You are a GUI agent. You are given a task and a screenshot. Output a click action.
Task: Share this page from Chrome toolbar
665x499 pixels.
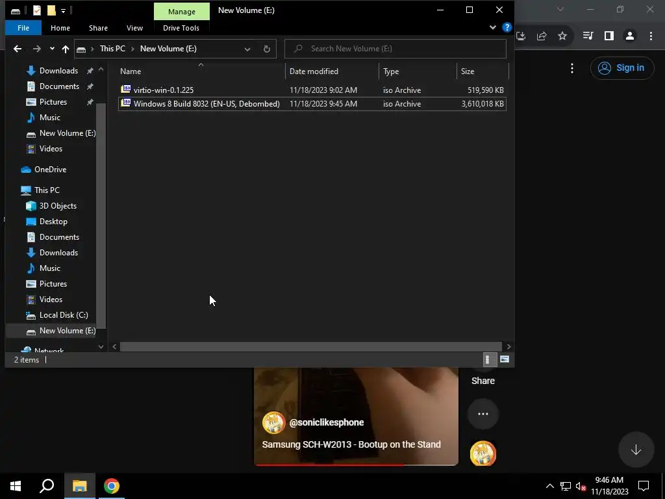pos(542,36)
